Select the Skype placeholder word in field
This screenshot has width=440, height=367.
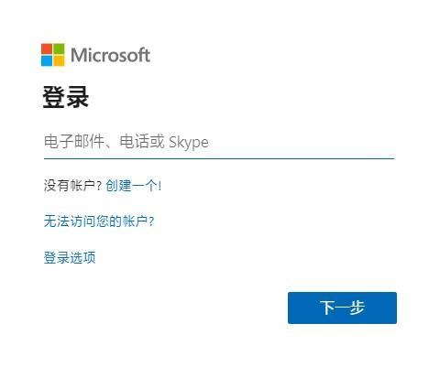[x=189, y=143]
